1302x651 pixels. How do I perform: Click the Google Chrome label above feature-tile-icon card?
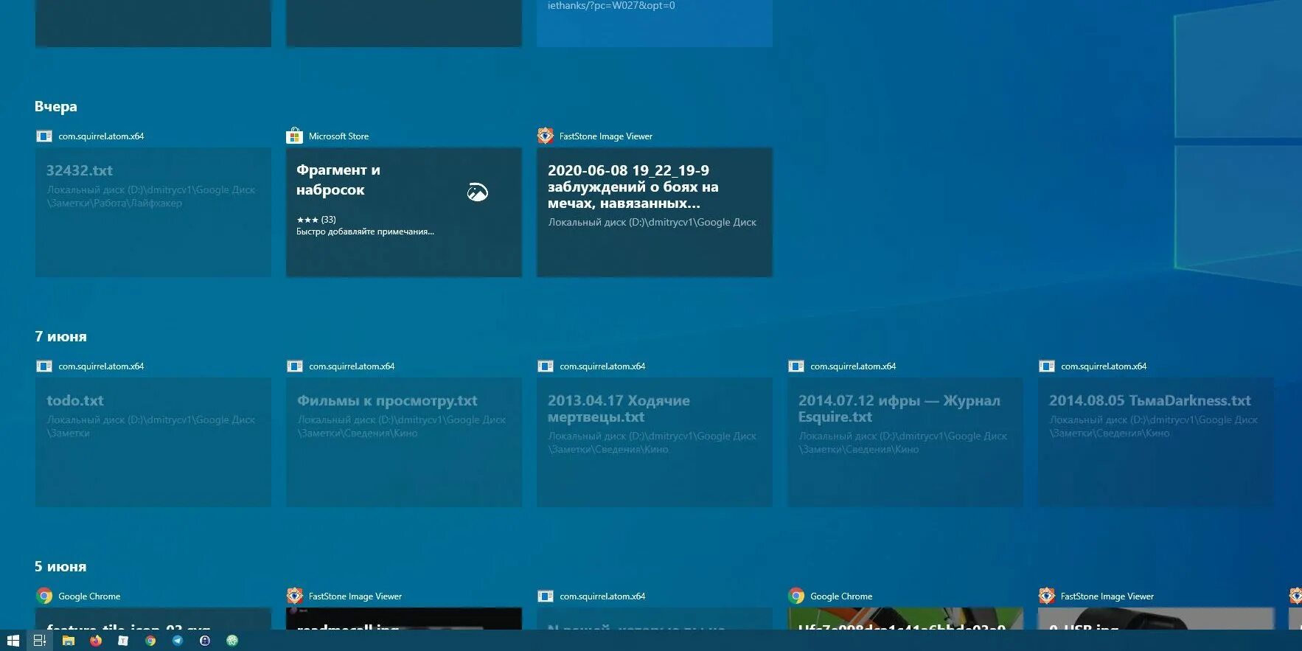click(x=89, y=596)
